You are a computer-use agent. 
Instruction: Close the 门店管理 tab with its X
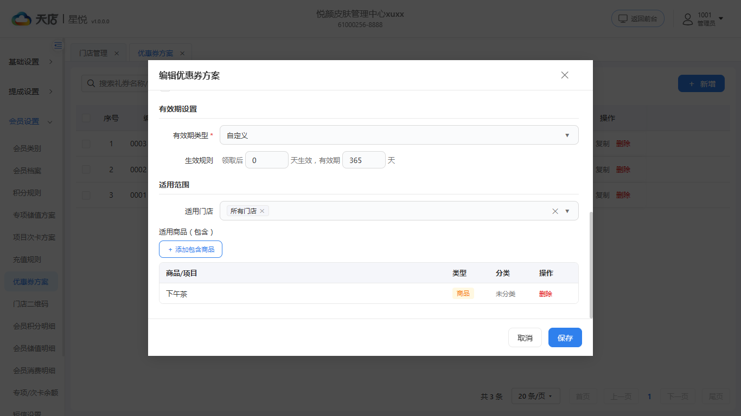pyautogui.click(x=117, y=53)
